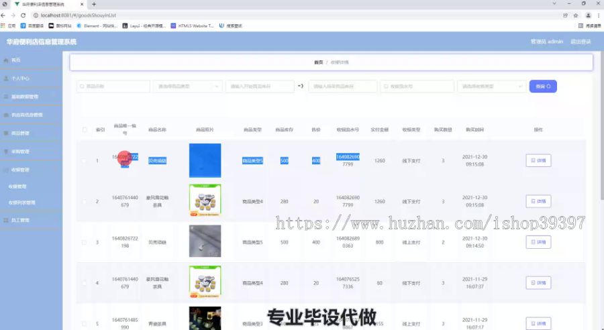This screenshot has width=604, height=330.
Task: Click the briefcase icon beside 供应商信息管理
Action: (x=6, y=115)
